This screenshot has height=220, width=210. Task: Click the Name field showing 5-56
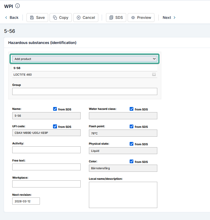(x=46, y=116)
